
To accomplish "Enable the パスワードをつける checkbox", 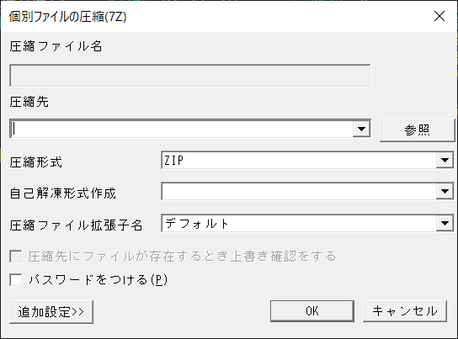I will (x=16, y=280).
